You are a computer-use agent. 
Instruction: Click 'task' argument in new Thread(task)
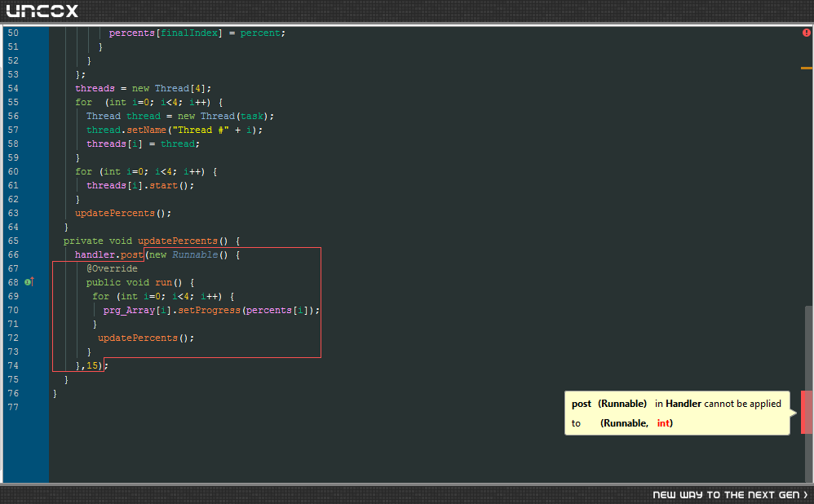click(252, 117)
